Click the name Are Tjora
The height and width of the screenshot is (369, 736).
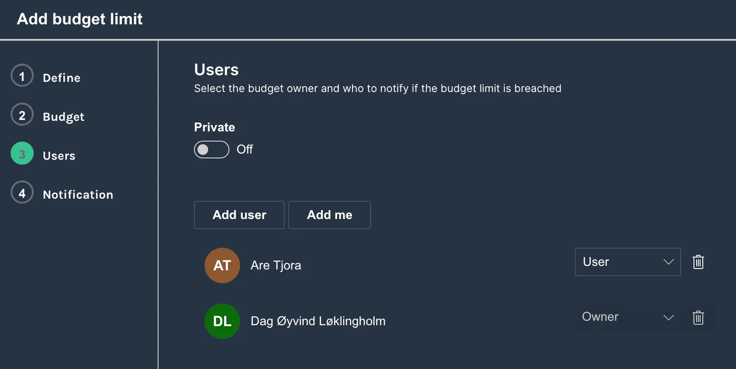[275, 265]
